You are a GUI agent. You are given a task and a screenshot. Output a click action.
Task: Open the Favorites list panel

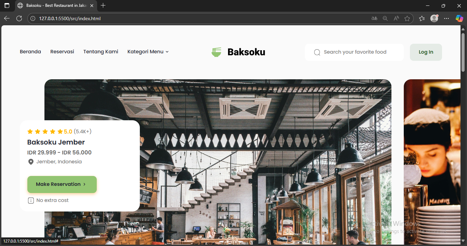[422, 18]
